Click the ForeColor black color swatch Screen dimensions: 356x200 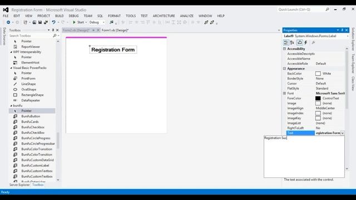point(318,98)
